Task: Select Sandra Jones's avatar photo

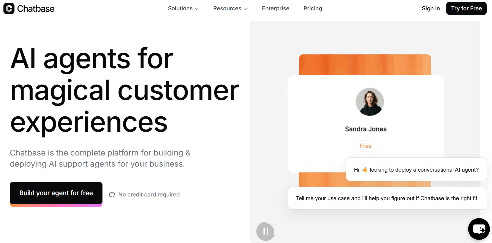Action: click(369, 102)
